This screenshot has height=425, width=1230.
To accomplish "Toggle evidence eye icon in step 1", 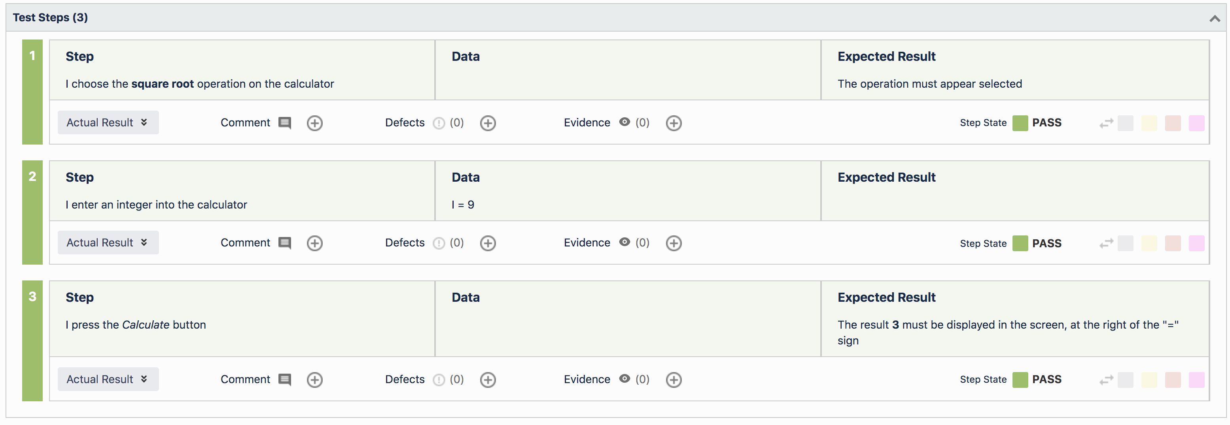I will click(x=624, y=122).
